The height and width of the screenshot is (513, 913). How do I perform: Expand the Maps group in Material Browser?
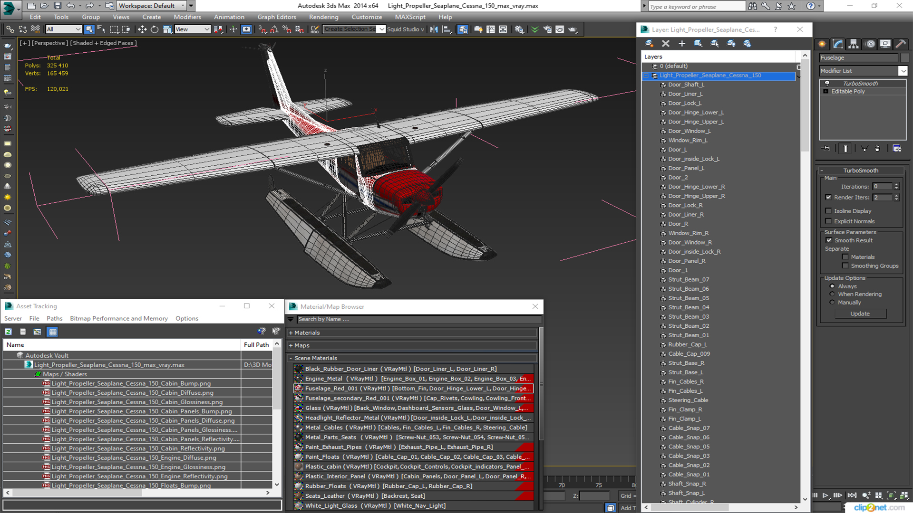(x=291, y=345)
